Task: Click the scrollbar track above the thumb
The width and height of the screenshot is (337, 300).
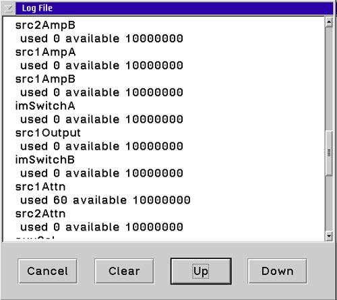Action: pos(329,79)
